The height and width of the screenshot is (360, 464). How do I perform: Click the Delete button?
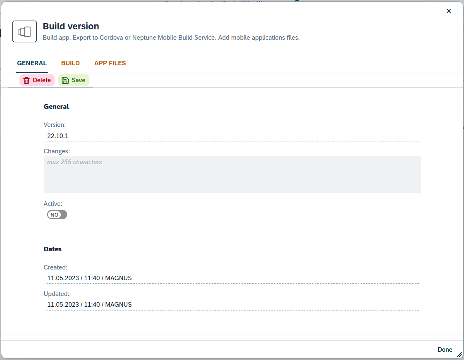[37, 80]
